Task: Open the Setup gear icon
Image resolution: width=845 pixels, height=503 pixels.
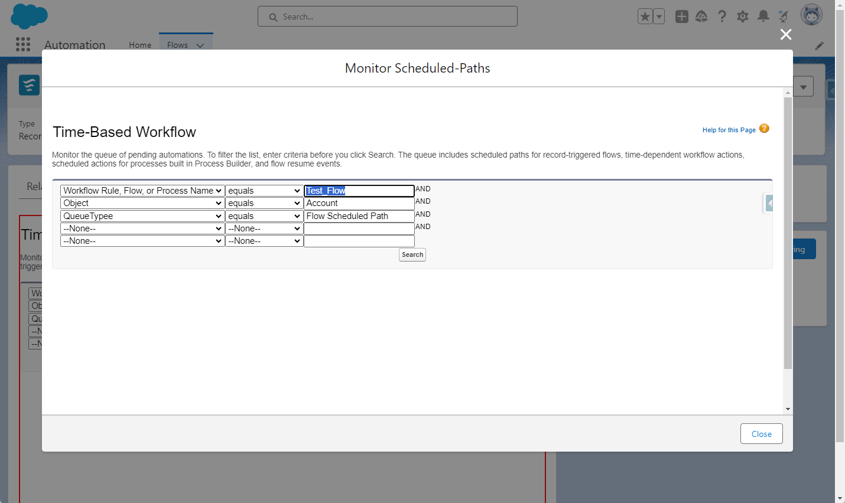Action: click(x=743, y=17)
